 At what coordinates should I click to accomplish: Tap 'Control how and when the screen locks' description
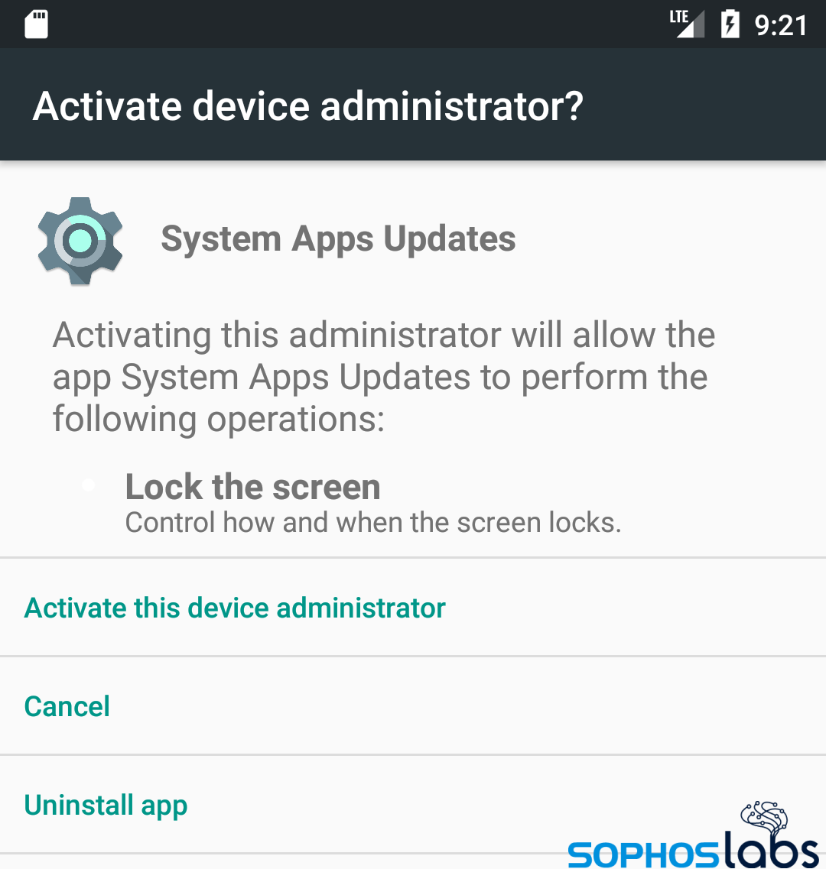[372, 523]
